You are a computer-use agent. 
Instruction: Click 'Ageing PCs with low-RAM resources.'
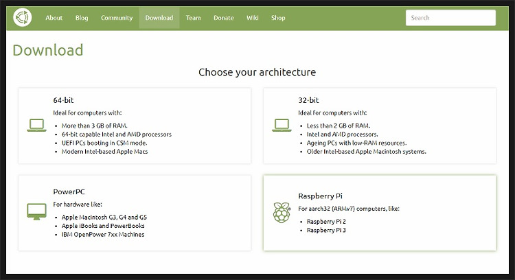[x=356, y=143]
